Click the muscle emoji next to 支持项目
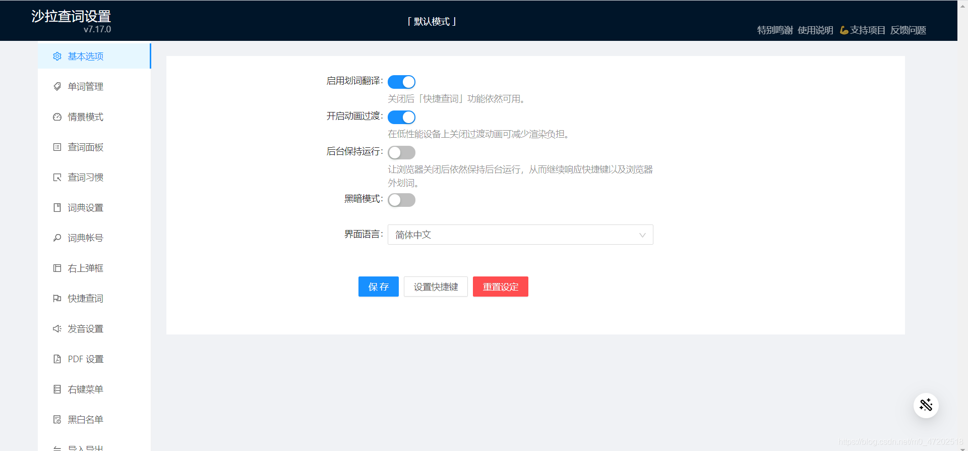 click(844, 30)
